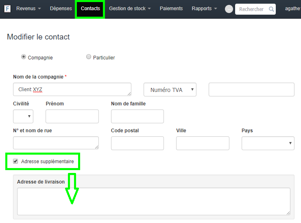This screenshot has height=223, width=301.
Task: Click the F logo home icon
Action: point(7,9)
